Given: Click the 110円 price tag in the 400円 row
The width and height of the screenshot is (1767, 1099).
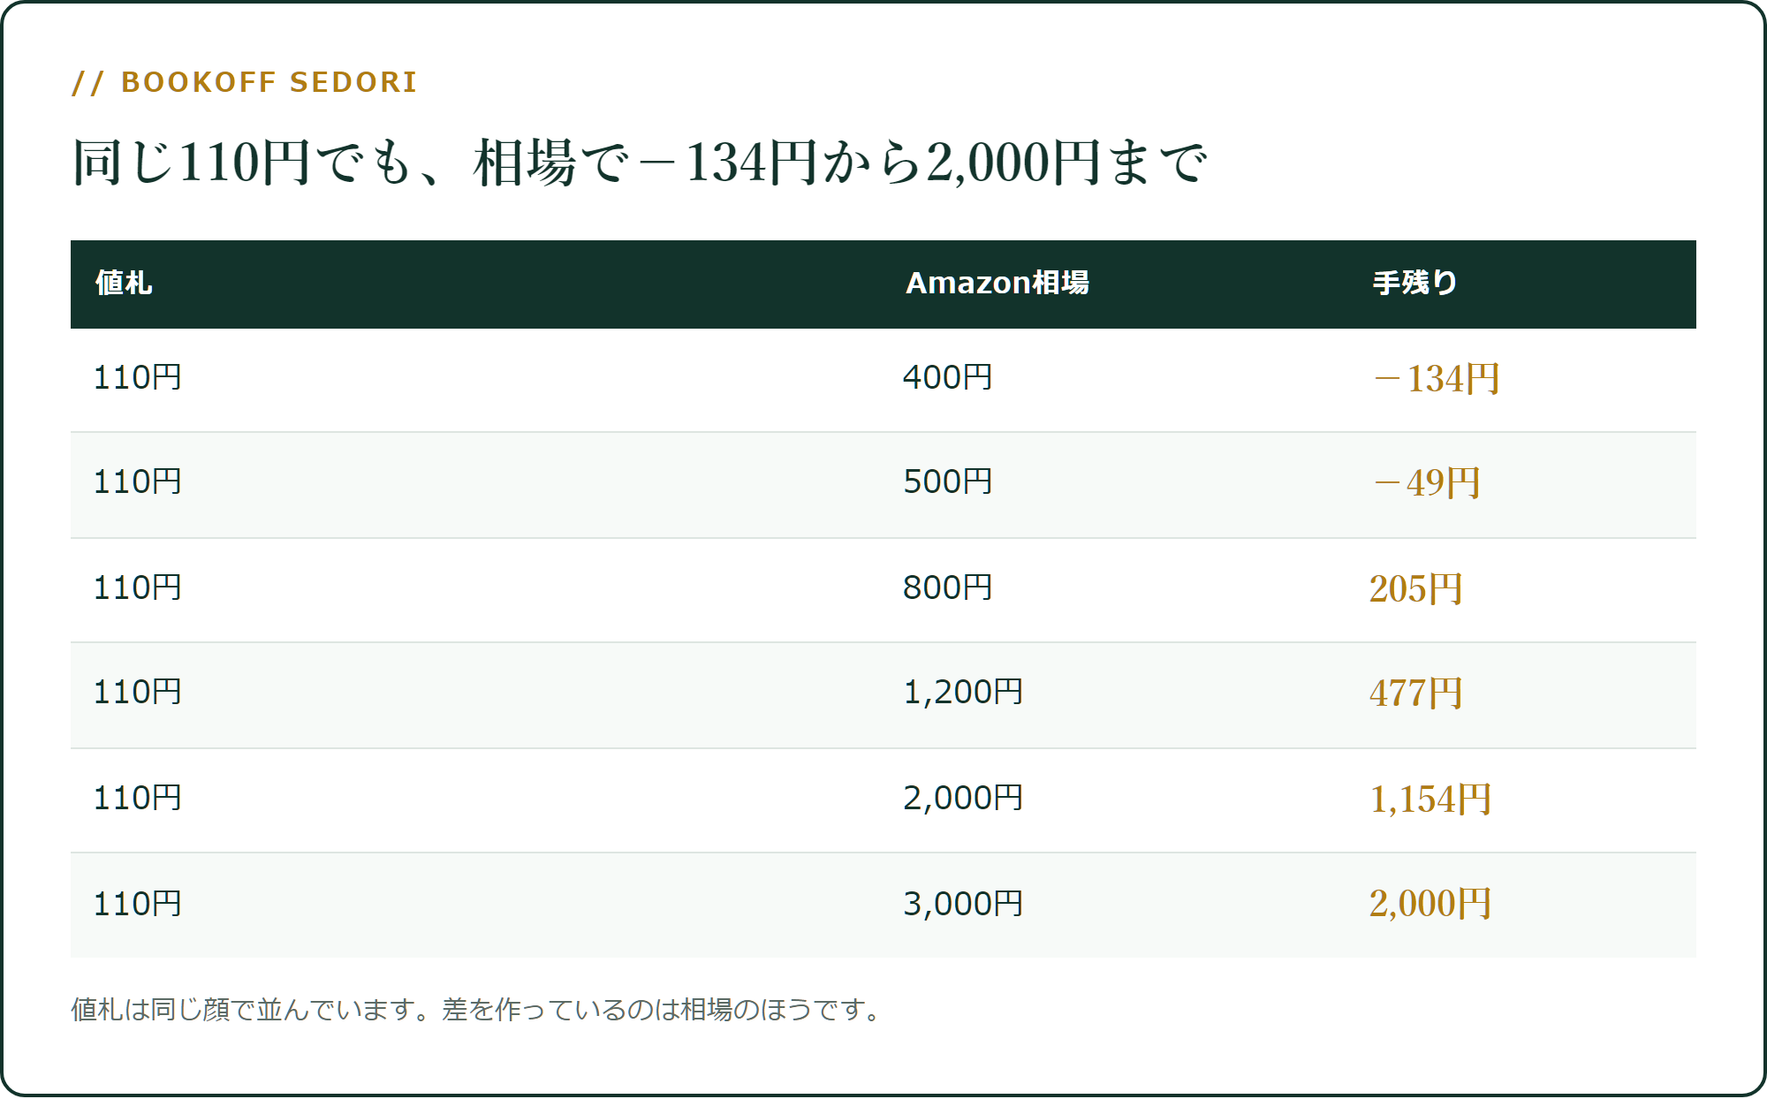Looking at the screenshot, I should pos(137,377).
